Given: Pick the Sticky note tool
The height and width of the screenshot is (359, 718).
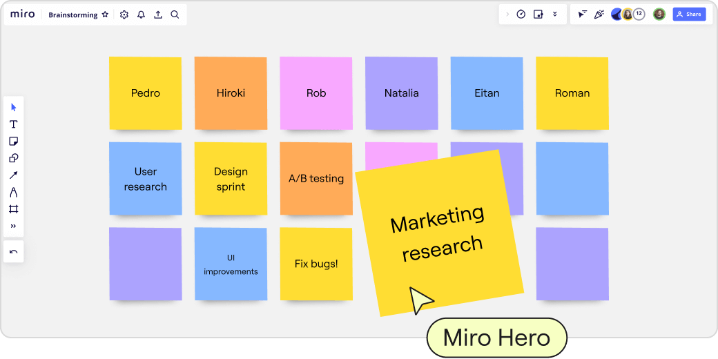Looking at the screenshot, I should pyautogui.click(x=13, y=142).
